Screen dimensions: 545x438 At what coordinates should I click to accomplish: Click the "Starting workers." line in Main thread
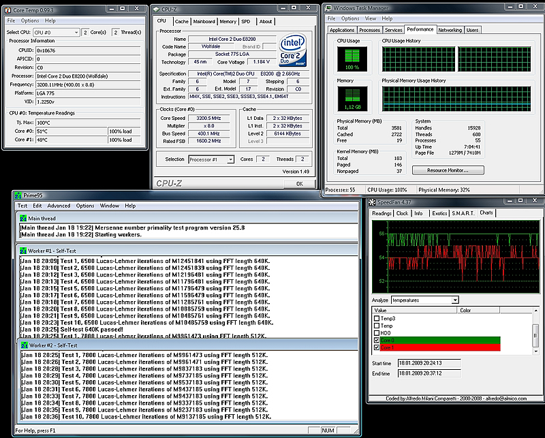click(x=118, y=234)
